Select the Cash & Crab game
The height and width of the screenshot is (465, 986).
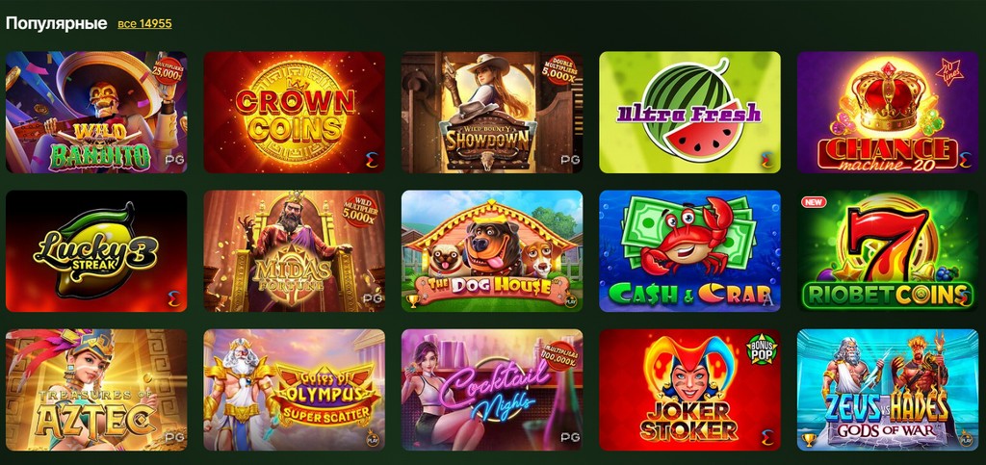[689, 251]
